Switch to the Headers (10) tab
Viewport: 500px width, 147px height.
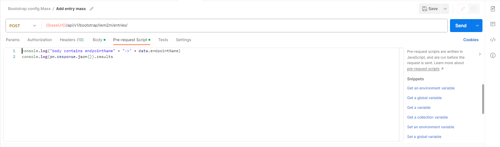pos(72,40)
